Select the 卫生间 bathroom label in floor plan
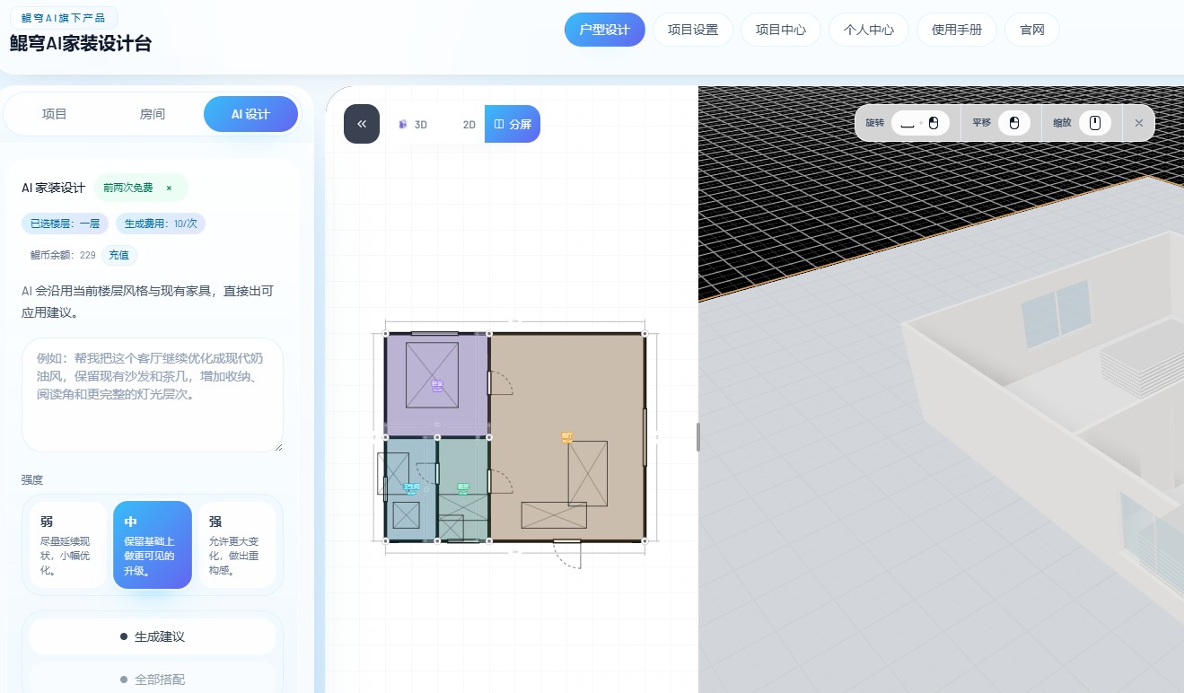The width and height of the screenshot is (1184, 693). tap(411, 489)
